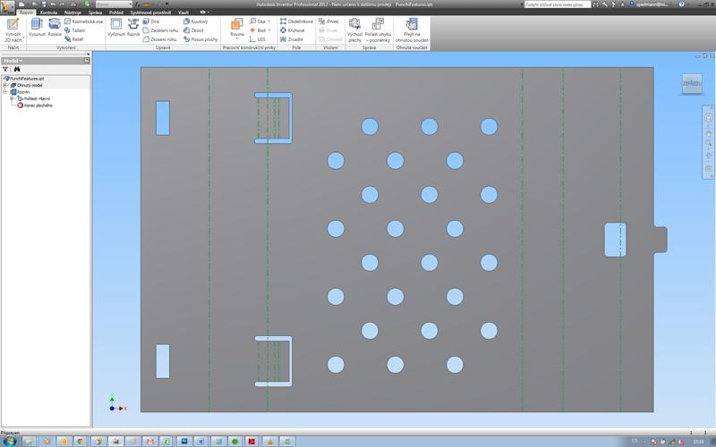This screenshot has width=716, height=447.
Task: Click the Kosmetická osa tool
Action: pyautogui.click(x=83, y=21)
